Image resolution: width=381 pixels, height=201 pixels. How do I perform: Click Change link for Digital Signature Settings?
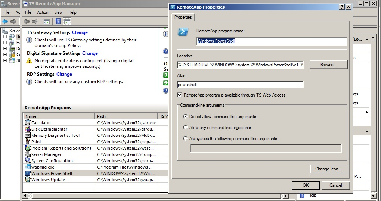tap(90, 53)
